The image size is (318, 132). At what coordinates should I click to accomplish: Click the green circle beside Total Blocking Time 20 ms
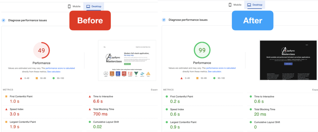(x=251, y=109)
